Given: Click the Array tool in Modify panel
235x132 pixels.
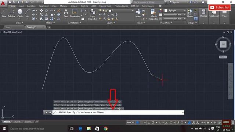Looking at the screenshot, I should click(51, 19).
